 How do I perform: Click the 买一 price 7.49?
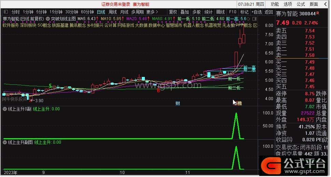point(310,62)
